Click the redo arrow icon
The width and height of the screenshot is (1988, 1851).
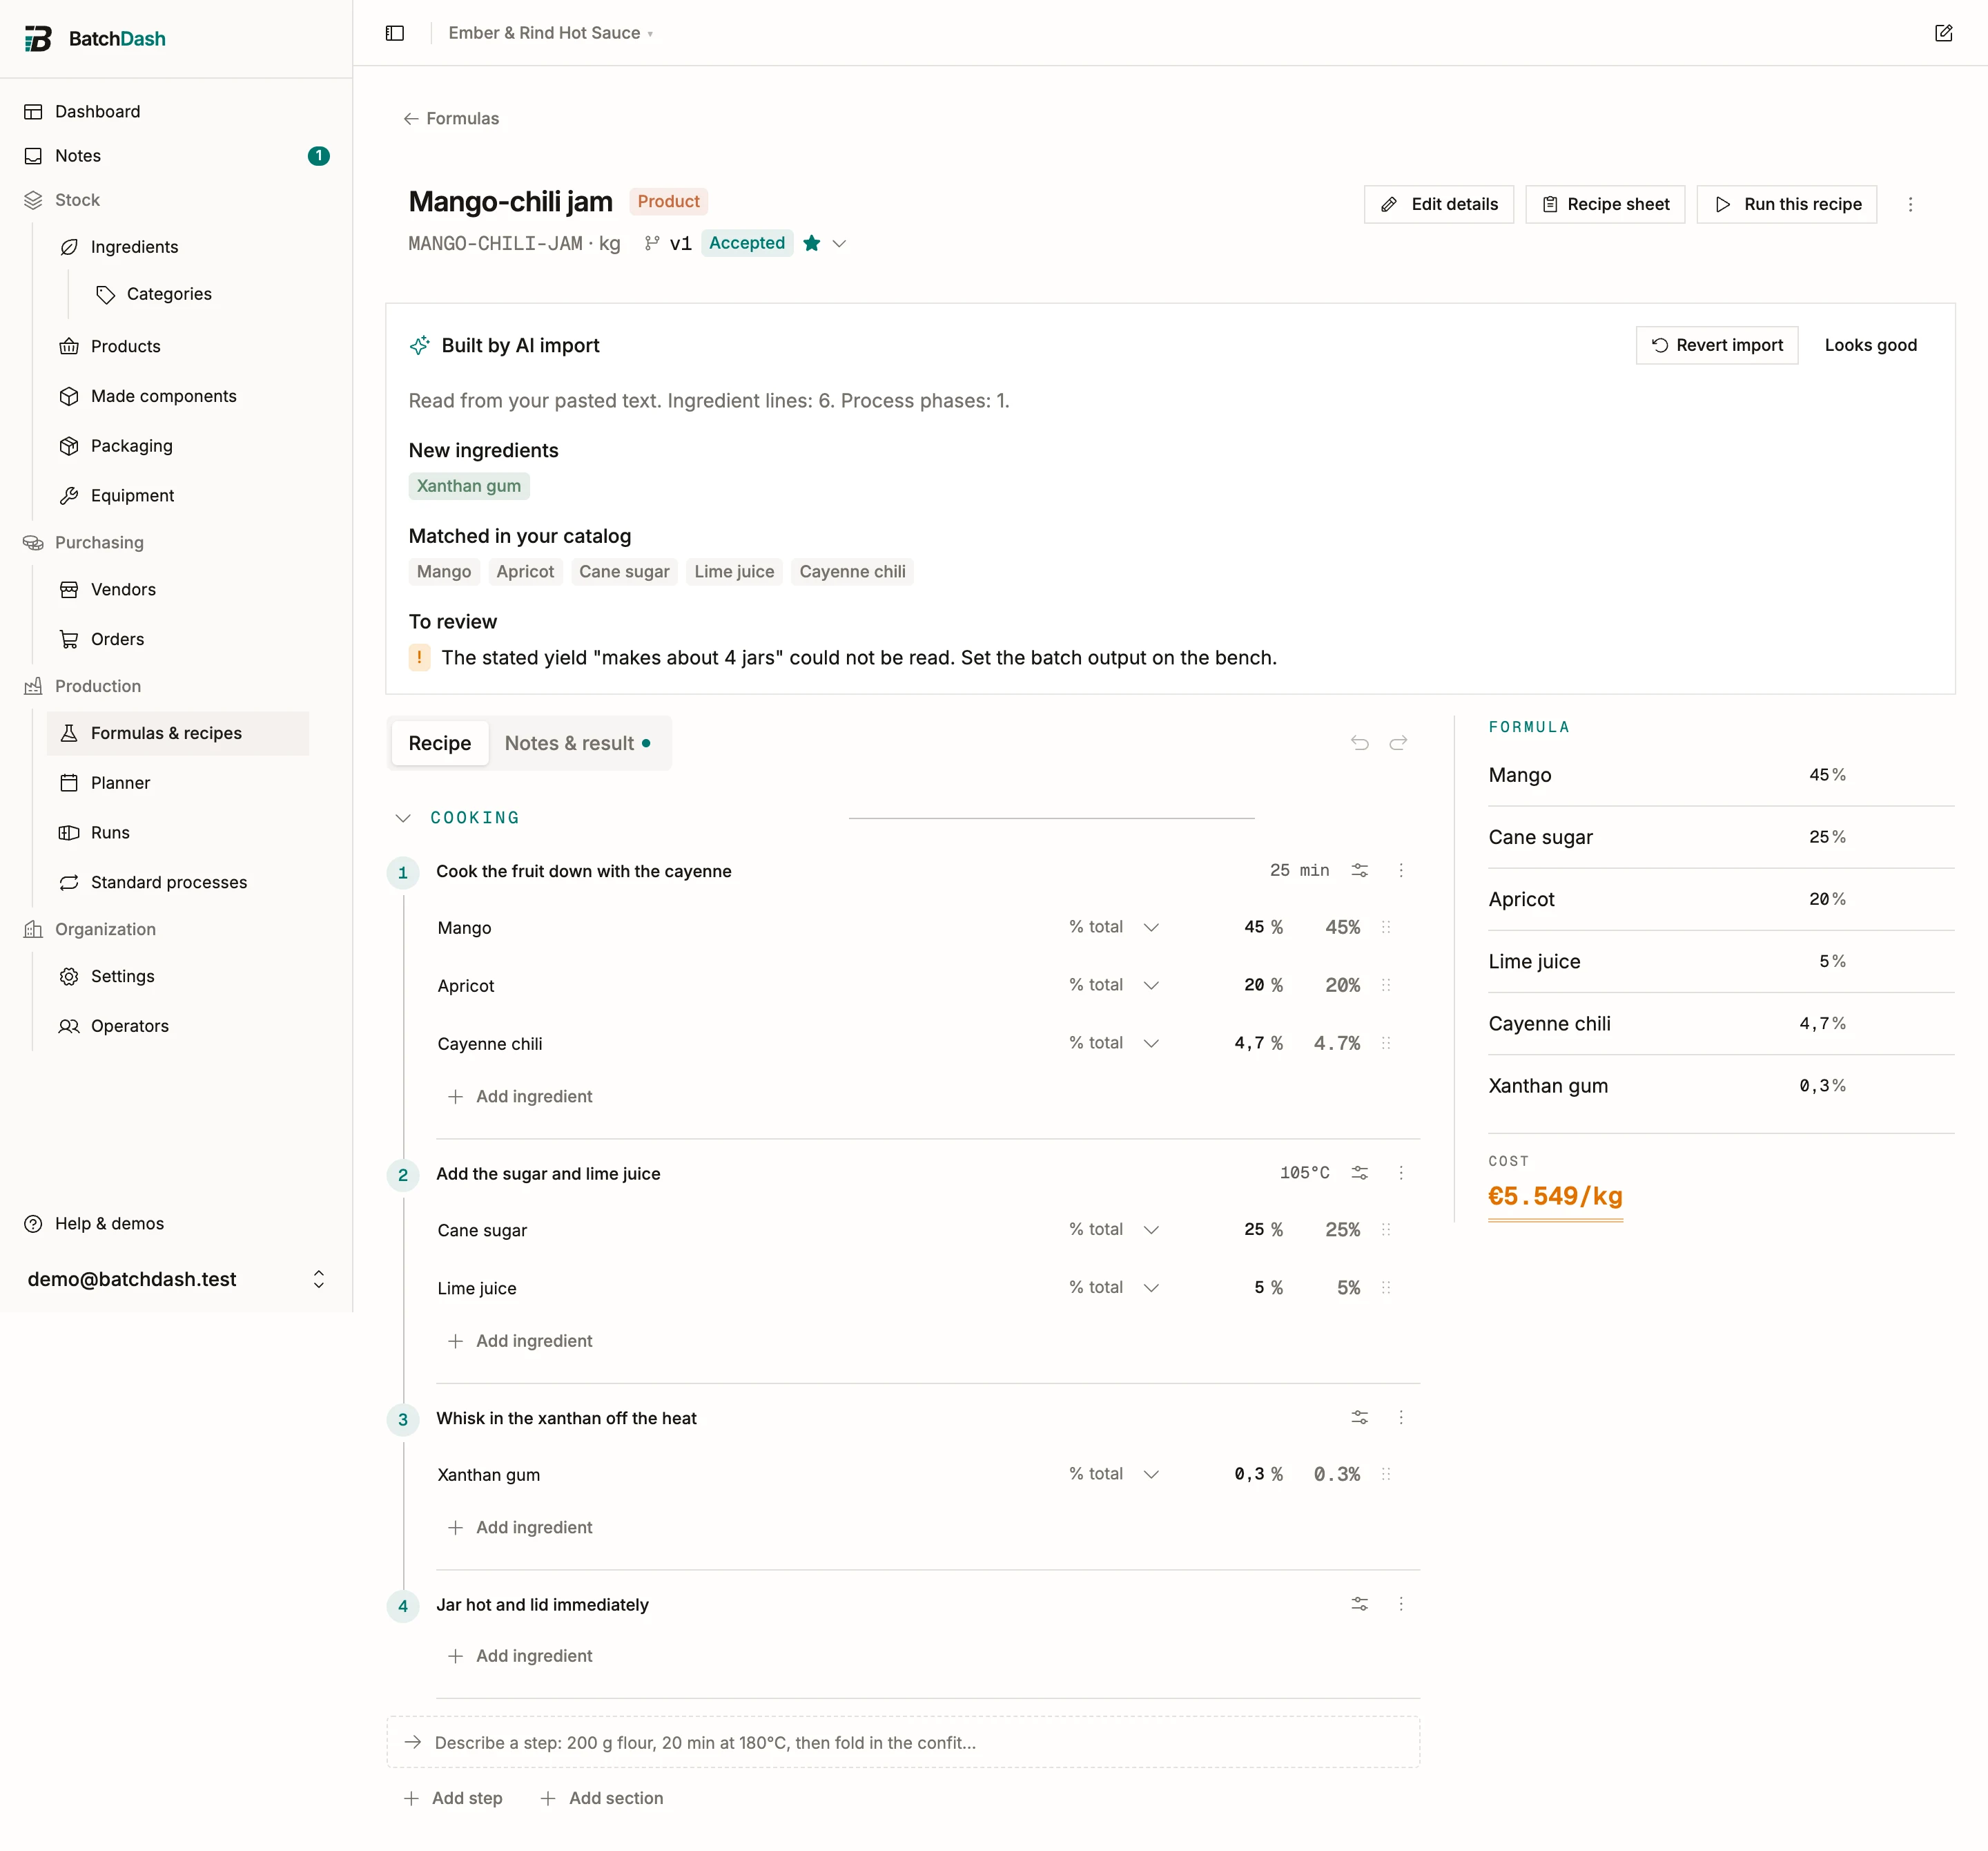[1398, 742]
